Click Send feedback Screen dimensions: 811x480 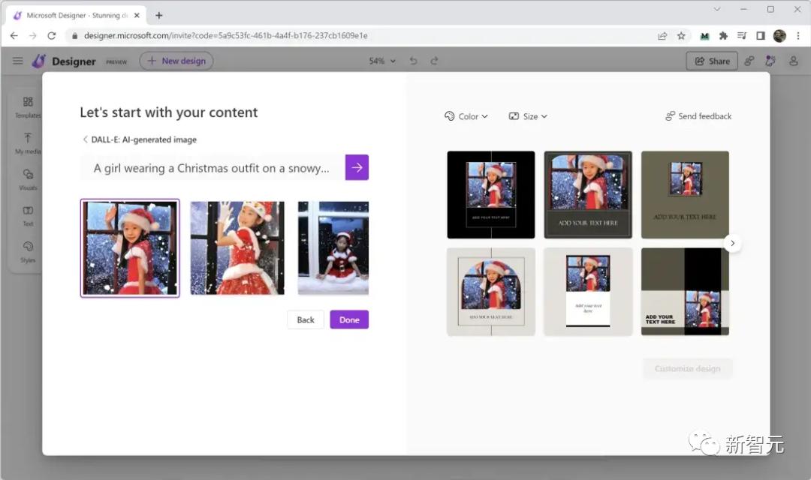point(698,116)
